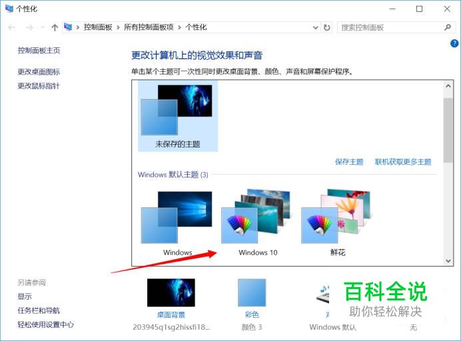The image size is (461, 341).
Task: Close the 个性化 window
Action: (x=447, y=9)
